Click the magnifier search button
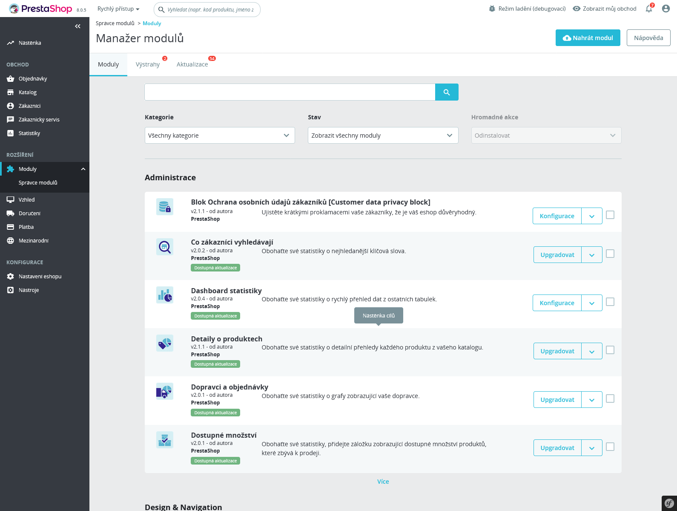The height and width of the screenshot is (511, 677). click(447, 92)
